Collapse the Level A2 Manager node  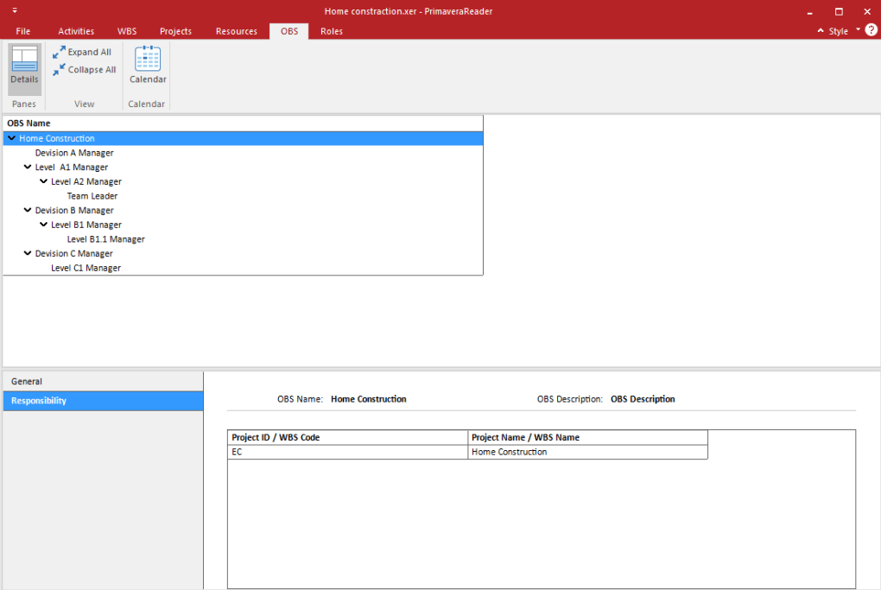click(x=43, y=181)
